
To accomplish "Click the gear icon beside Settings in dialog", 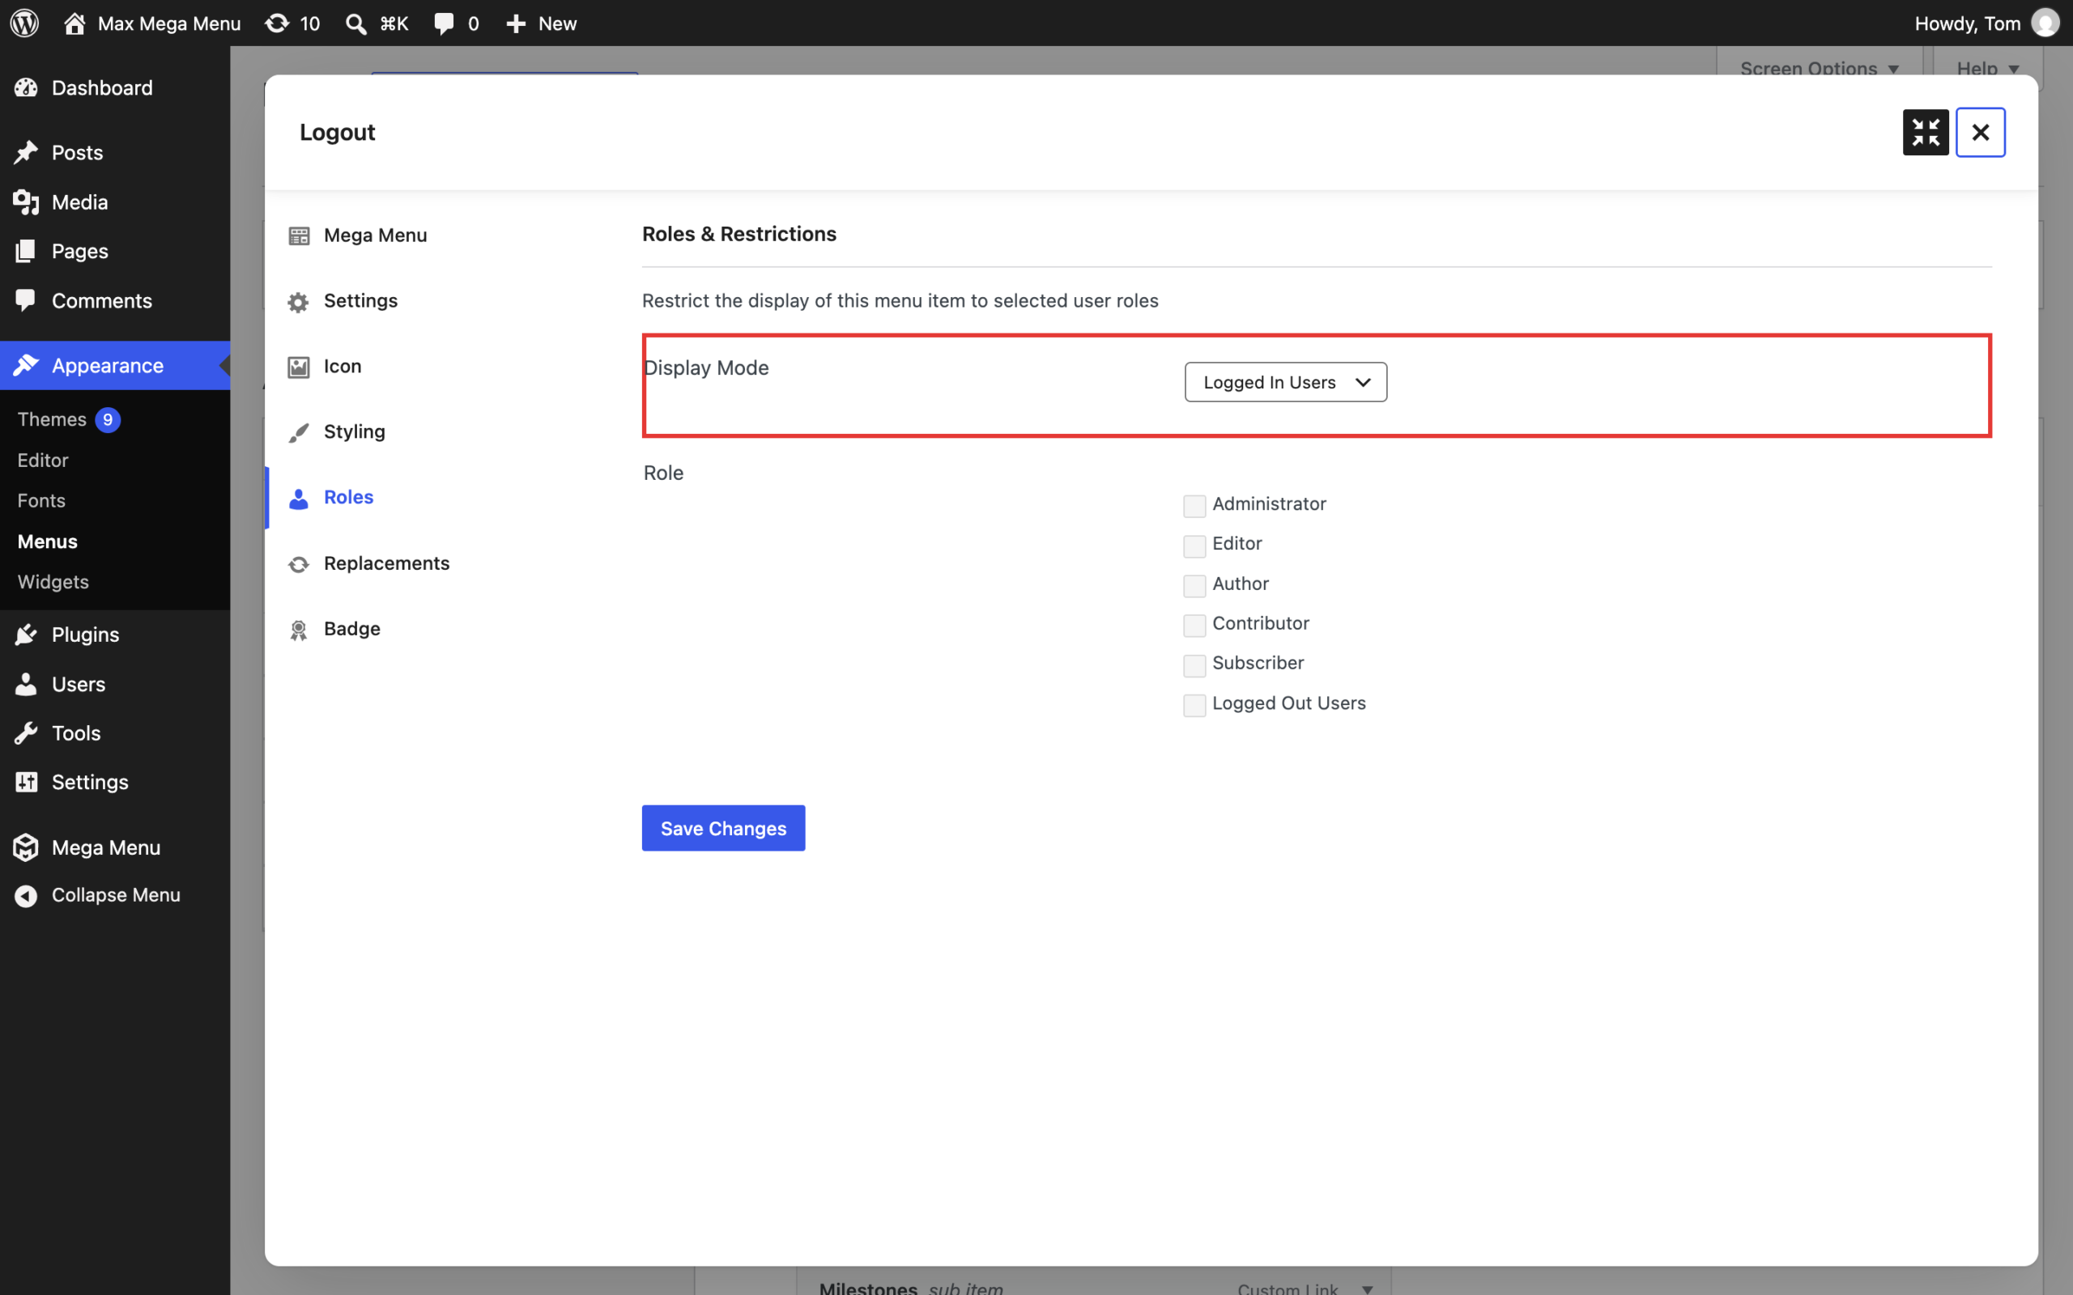I will (298, 301).
